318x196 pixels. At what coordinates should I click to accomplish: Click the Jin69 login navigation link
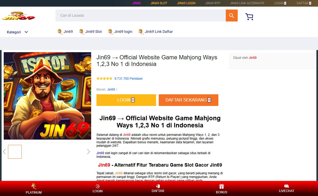123,32
